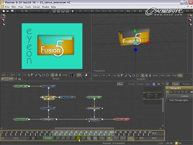
Task: Open SubV dropdown in left viewer
Action: click(x=5, y=75)
